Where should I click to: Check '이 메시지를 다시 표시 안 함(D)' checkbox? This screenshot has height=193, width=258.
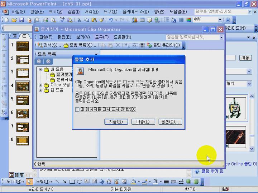(77, 109)
